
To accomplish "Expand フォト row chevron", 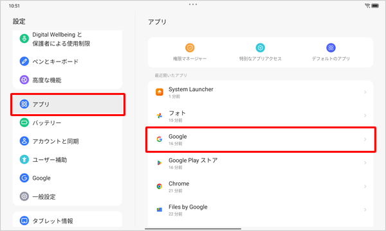I will pos(365,116).
